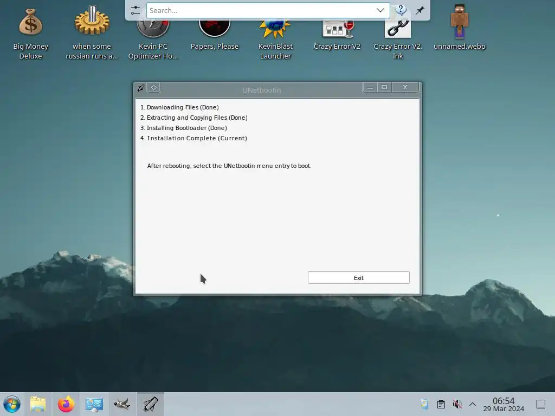The height and width of the screenshot is (416, 555).
Task: Click the 'After rebooting, select the UNetbootin' message
Action: 229,166
